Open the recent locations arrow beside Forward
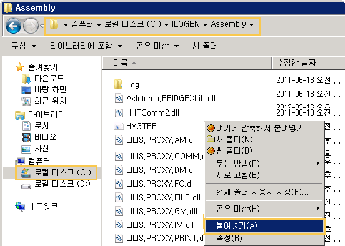Image resolution: width=345 pixels, height=246 pixels. 42,26
